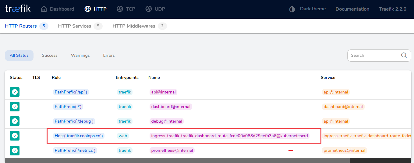Click the Traefik logo
Screen dimensions: 414x163
click(x=18, y=9)
